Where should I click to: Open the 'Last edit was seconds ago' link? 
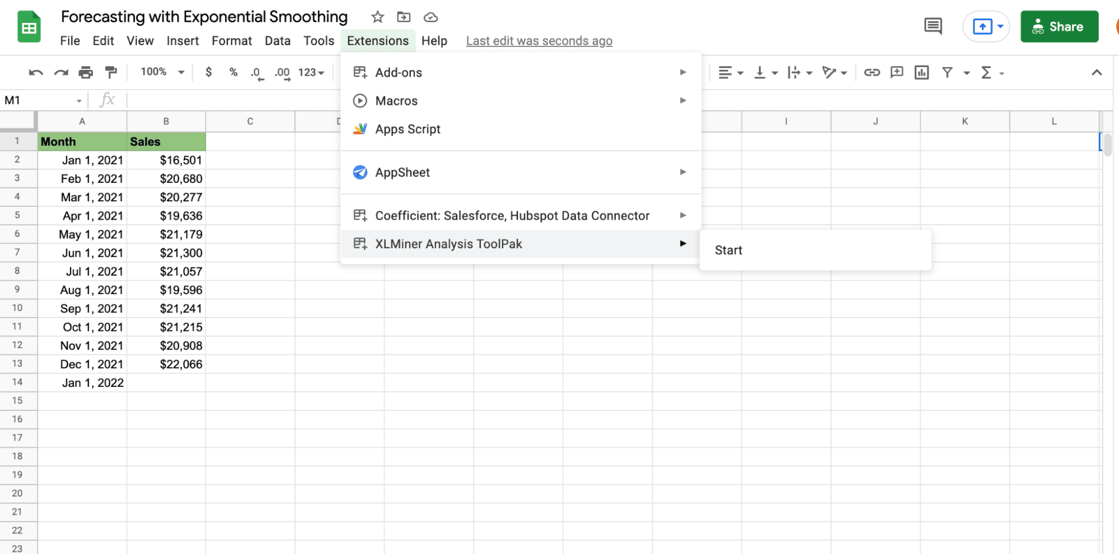[x=539, y=41]
